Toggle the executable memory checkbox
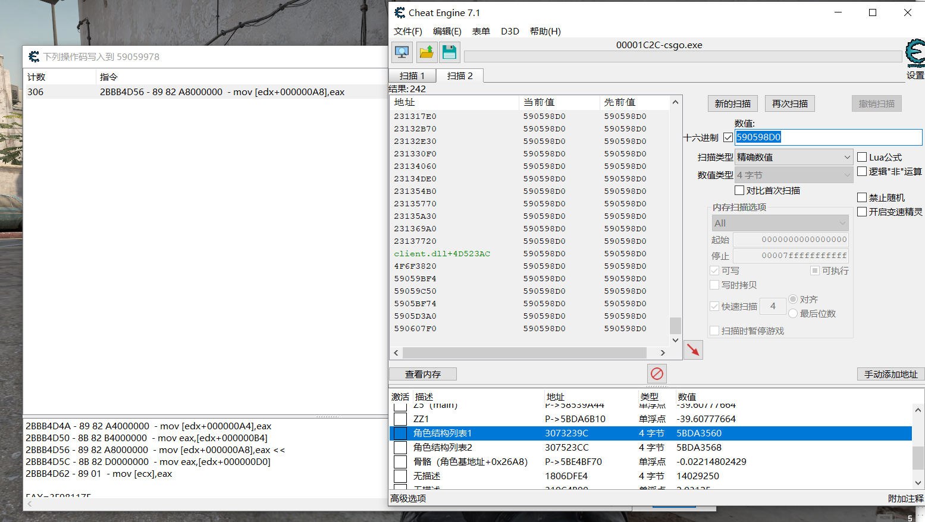925x522 pixels. pyautogui.click(x=815, y=271)
